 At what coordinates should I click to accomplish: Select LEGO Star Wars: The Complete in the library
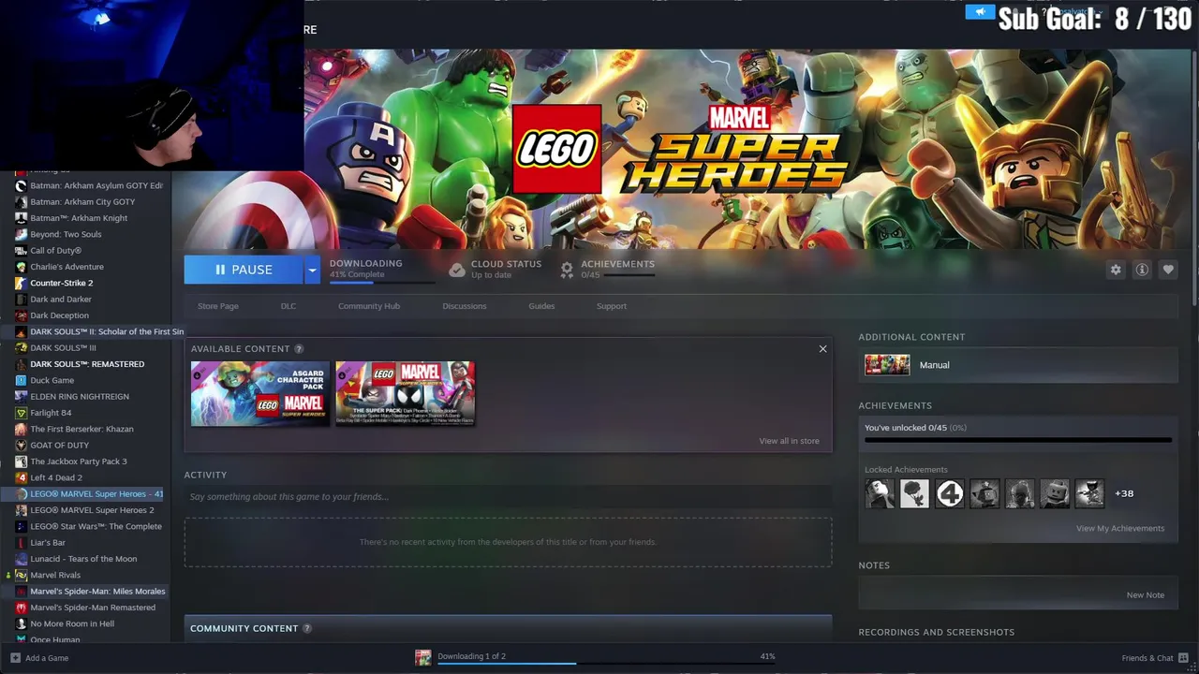point(96,527)
